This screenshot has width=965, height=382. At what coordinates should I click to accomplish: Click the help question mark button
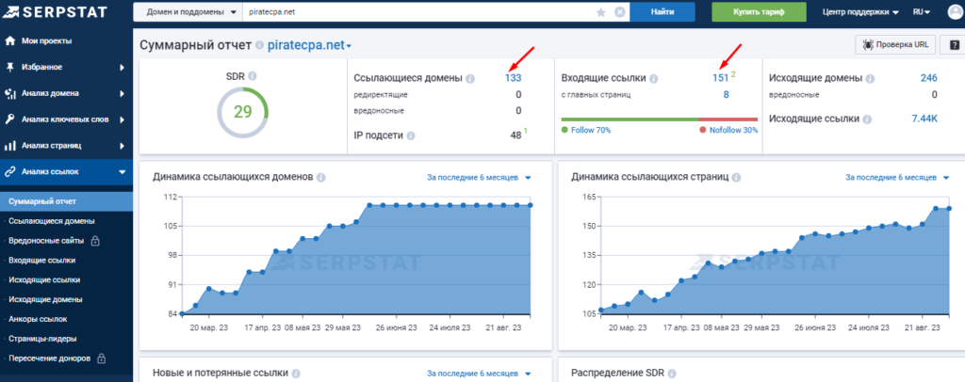click(955, 45)
